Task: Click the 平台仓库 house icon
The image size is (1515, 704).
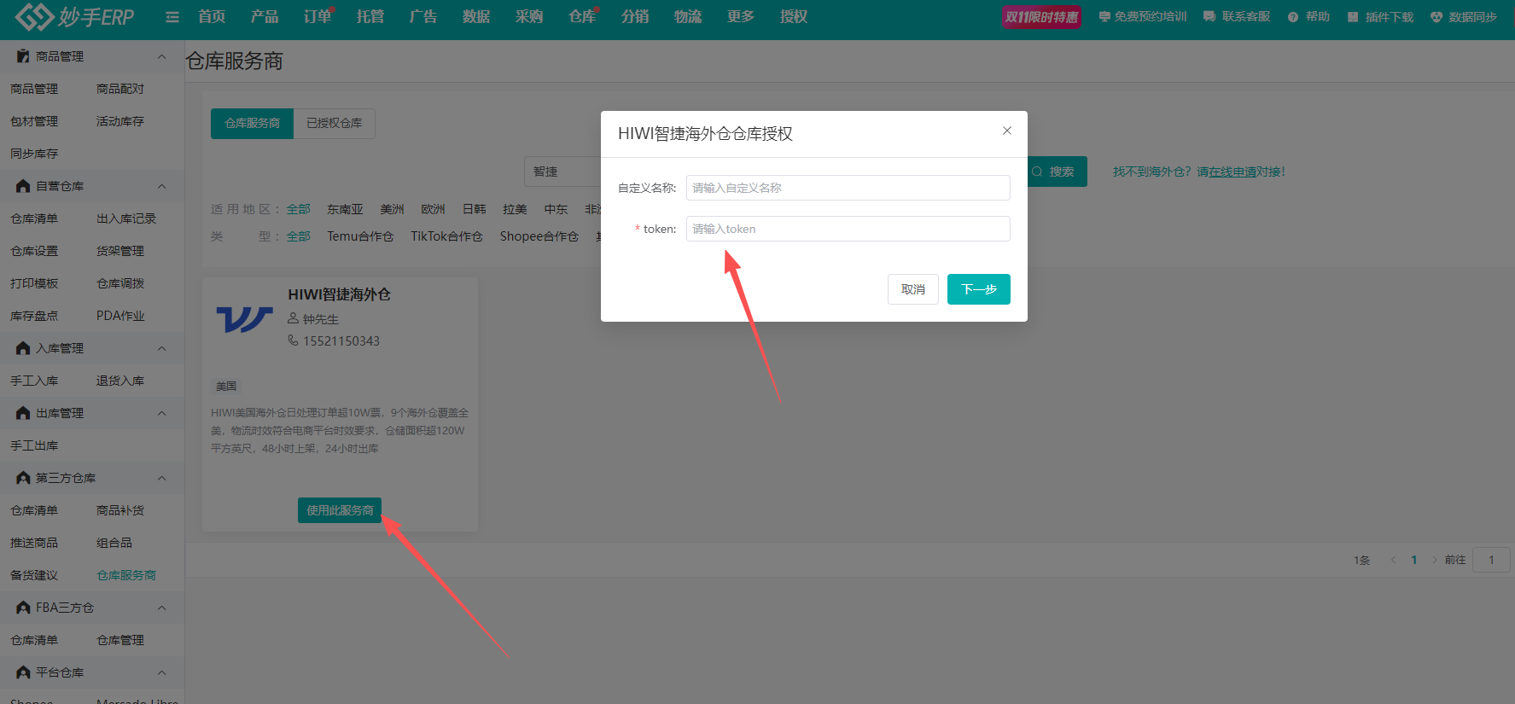Action: coord(23,672)
